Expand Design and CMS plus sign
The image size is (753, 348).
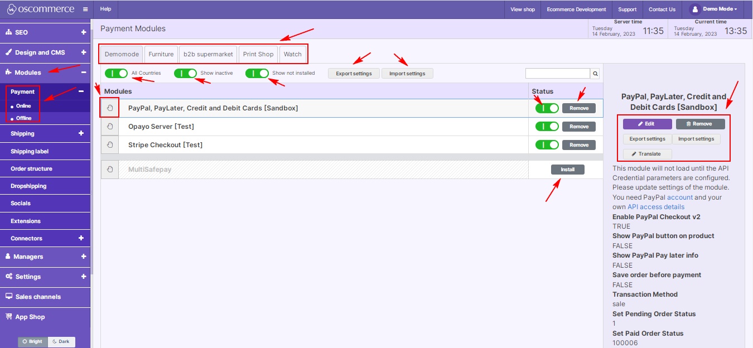[84, 52]
